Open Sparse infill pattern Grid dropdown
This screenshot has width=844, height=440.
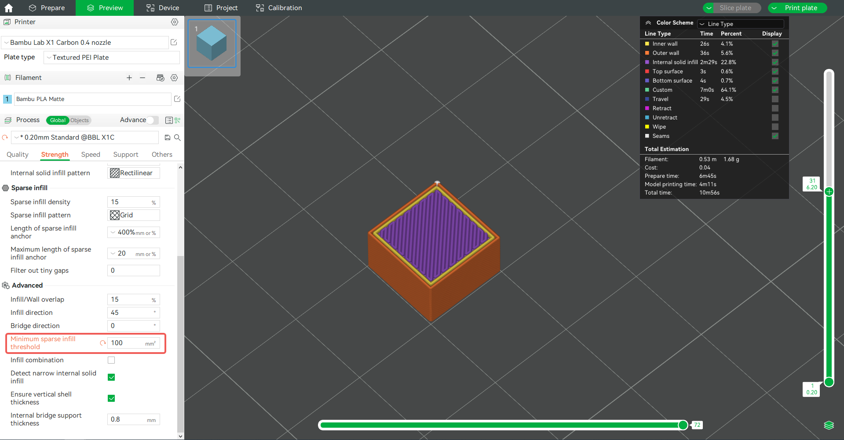[134, 215]
